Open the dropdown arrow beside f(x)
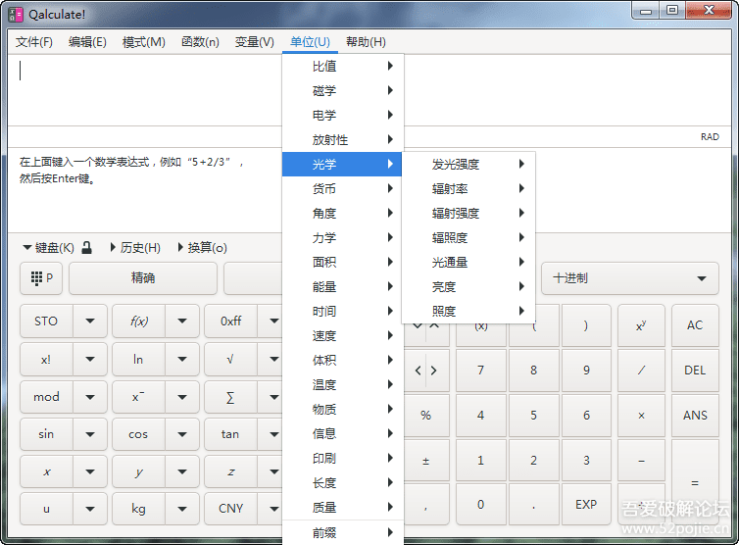739x545 pixels. pyautogui.click(x=182, y=322)
